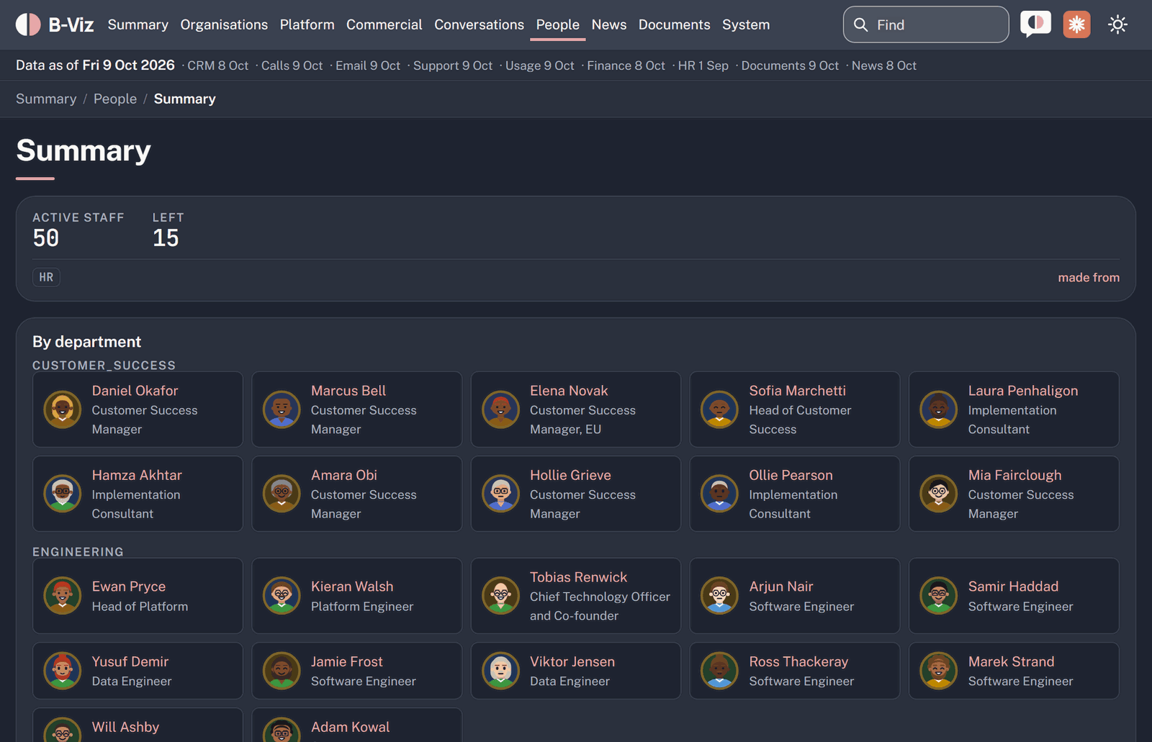Image resolution: width=1152 pixels, height=742 pixels.
Task: Open Hollie Grieve's name link
Action: coord(570,475)
